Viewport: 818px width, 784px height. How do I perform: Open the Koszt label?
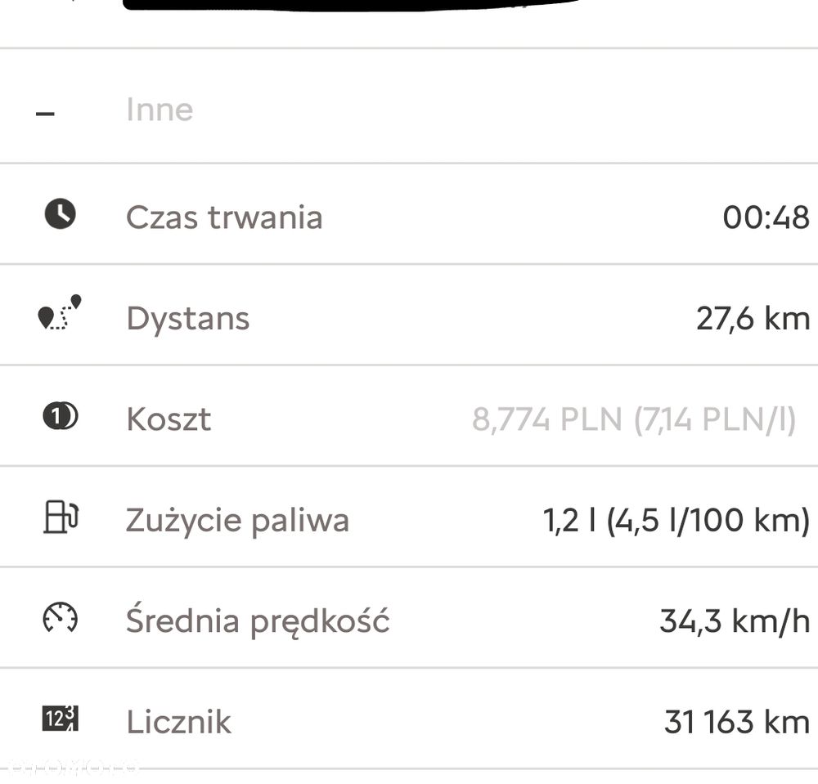pos(169,419)
